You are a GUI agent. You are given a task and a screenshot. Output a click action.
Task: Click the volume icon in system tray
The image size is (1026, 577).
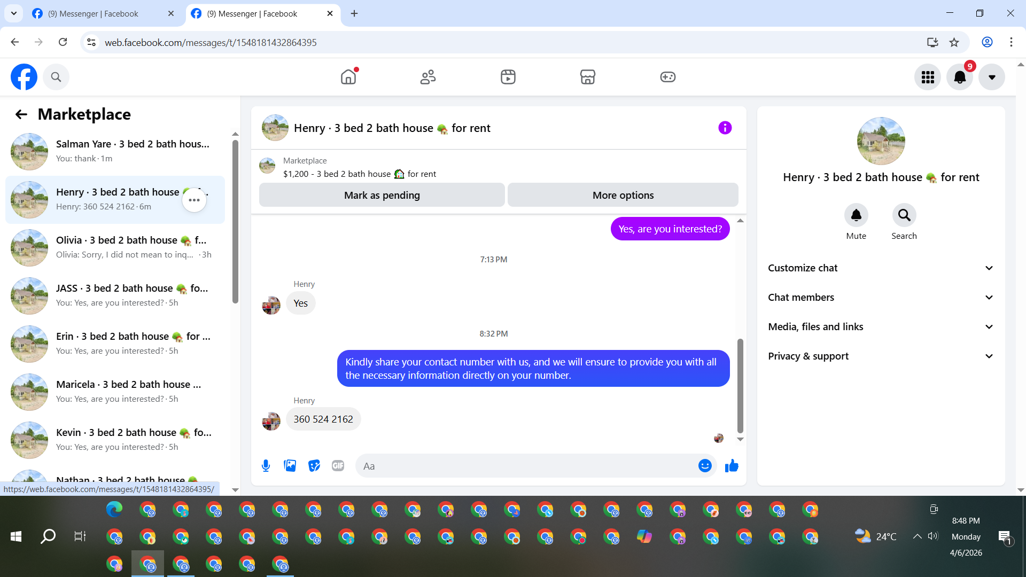933,536
